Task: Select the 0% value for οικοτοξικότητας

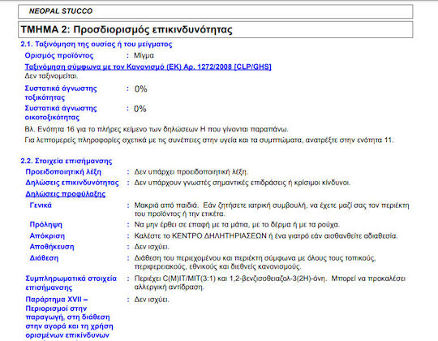Action: [x=140, y=109]
